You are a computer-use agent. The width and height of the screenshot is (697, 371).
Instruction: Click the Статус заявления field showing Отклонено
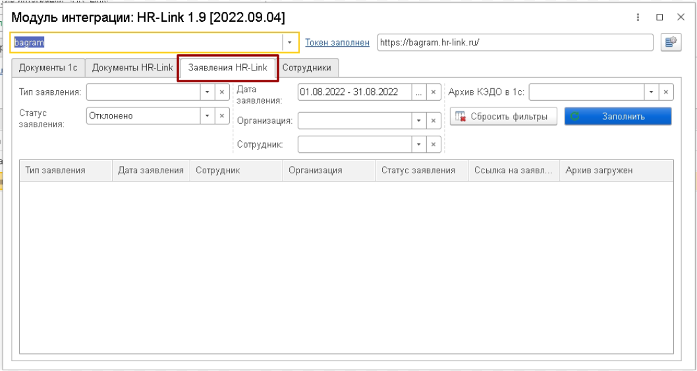pyautogui.click(x=144, y=116)
